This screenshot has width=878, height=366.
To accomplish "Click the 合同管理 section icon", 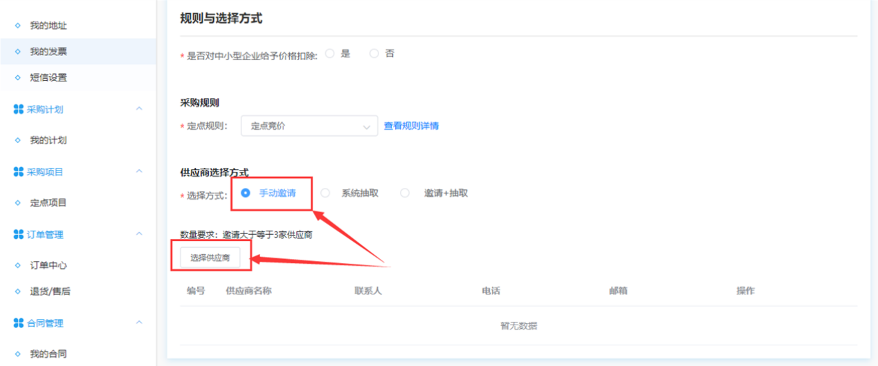I will point(19,322).
